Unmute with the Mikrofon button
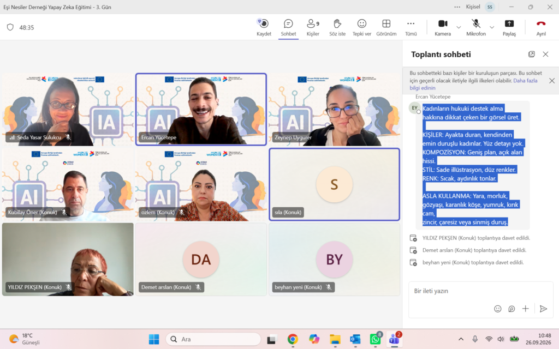559x349 pixels. (x=476, y=27)
